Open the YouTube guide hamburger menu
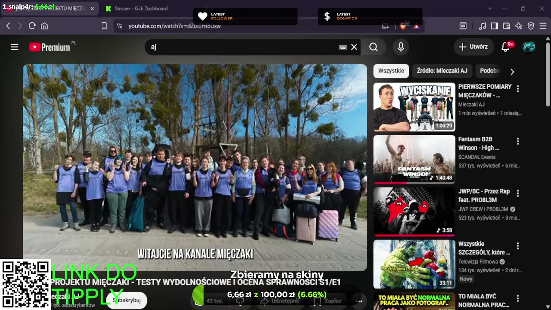The width and height of the screenshot is (551, 310). point(15,47)
